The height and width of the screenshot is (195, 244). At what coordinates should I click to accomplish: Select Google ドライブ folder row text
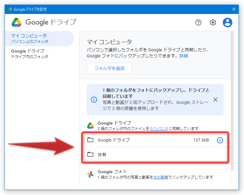point(113,140)
